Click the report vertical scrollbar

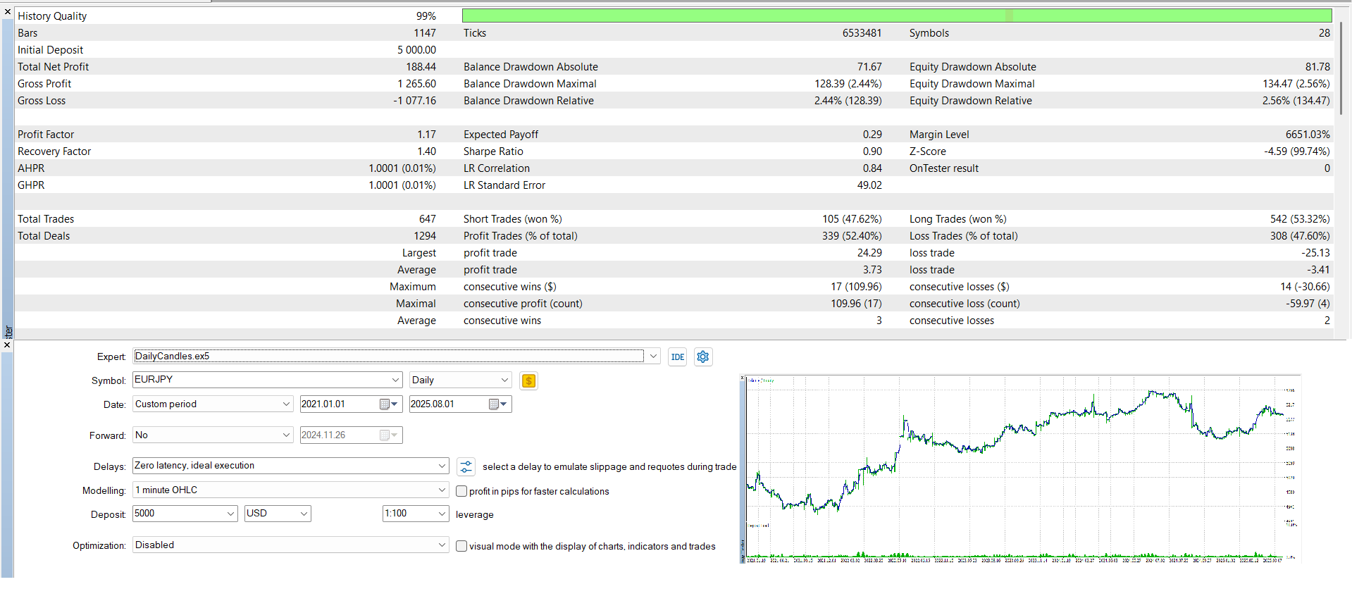tap(1341, 68)
